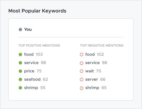The image size is (142, 109).
Task: Open the server negative keyword
Action: coord(92,79)
